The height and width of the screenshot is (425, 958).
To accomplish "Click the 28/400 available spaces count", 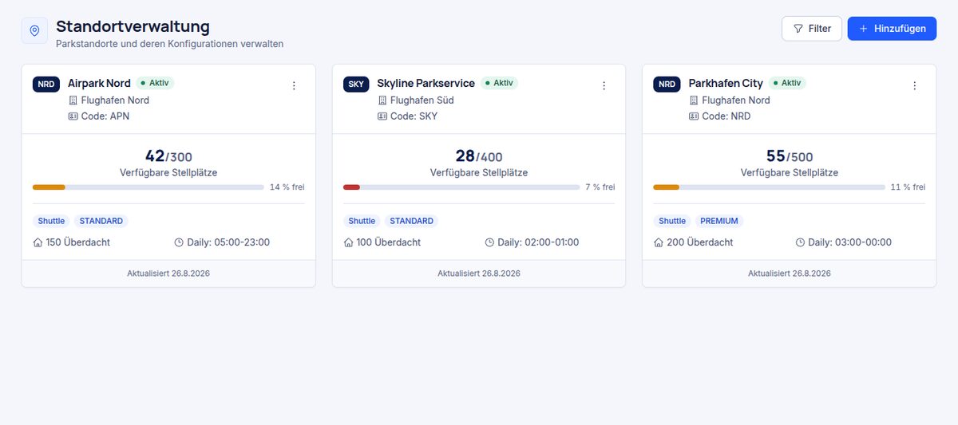I will pos(479,156).
